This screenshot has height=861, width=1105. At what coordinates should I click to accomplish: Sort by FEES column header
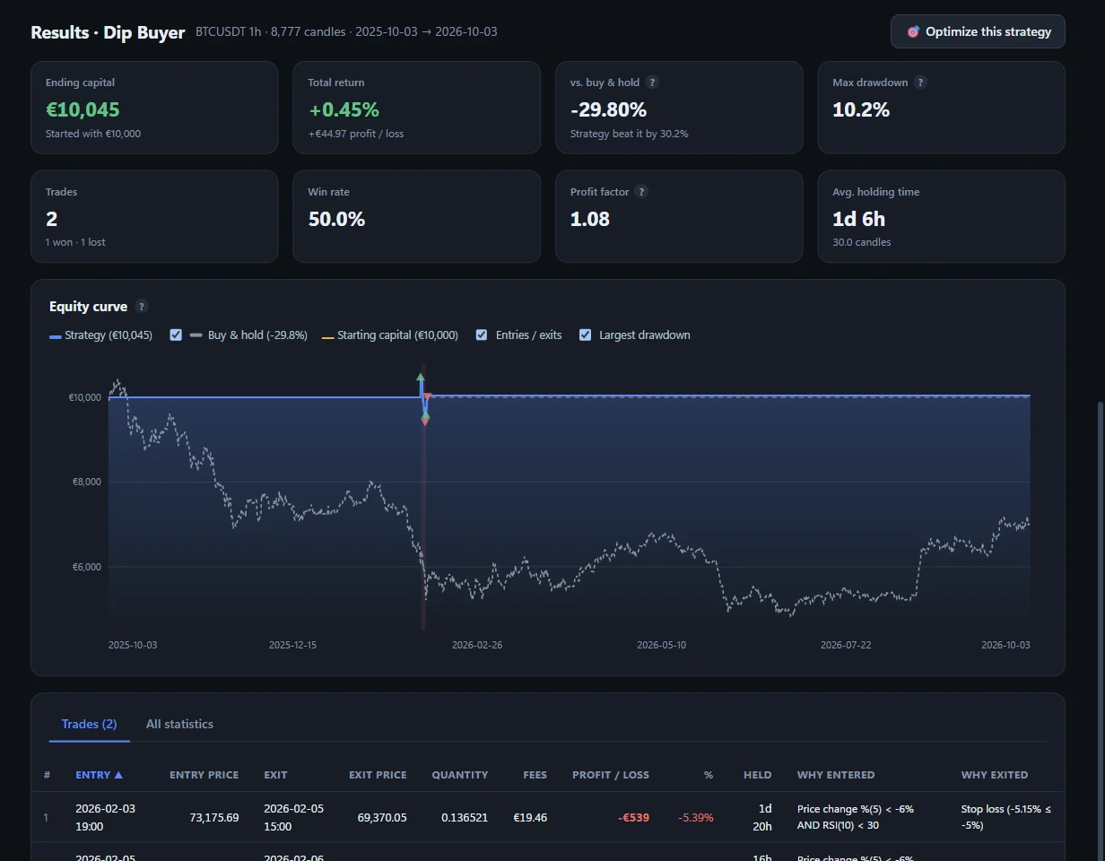(x=535, y=775)
